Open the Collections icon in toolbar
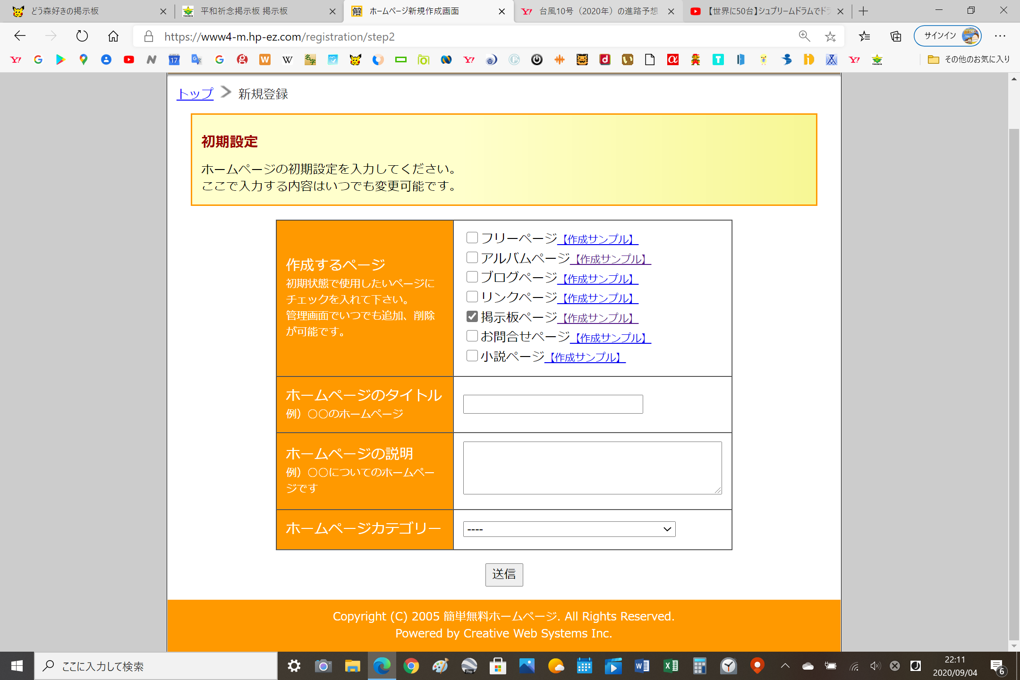 tap(895, 36)
